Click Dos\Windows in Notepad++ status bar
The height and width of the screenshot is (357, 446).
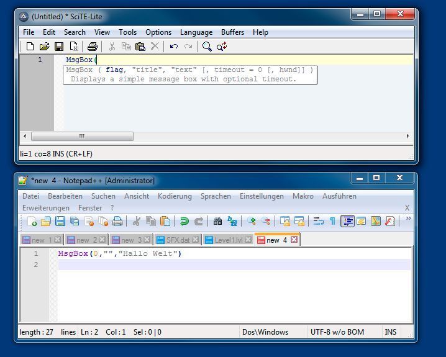(265, 332)
